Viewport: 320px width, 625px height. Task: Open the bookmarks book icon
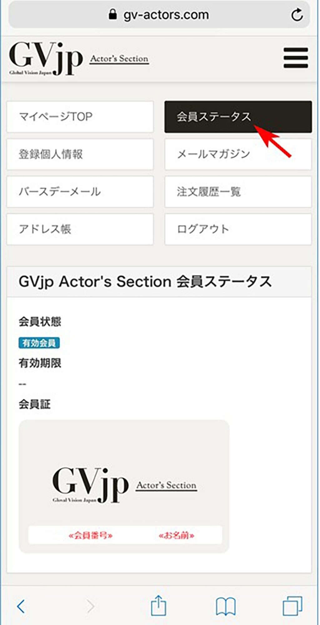tap(226, 606)
